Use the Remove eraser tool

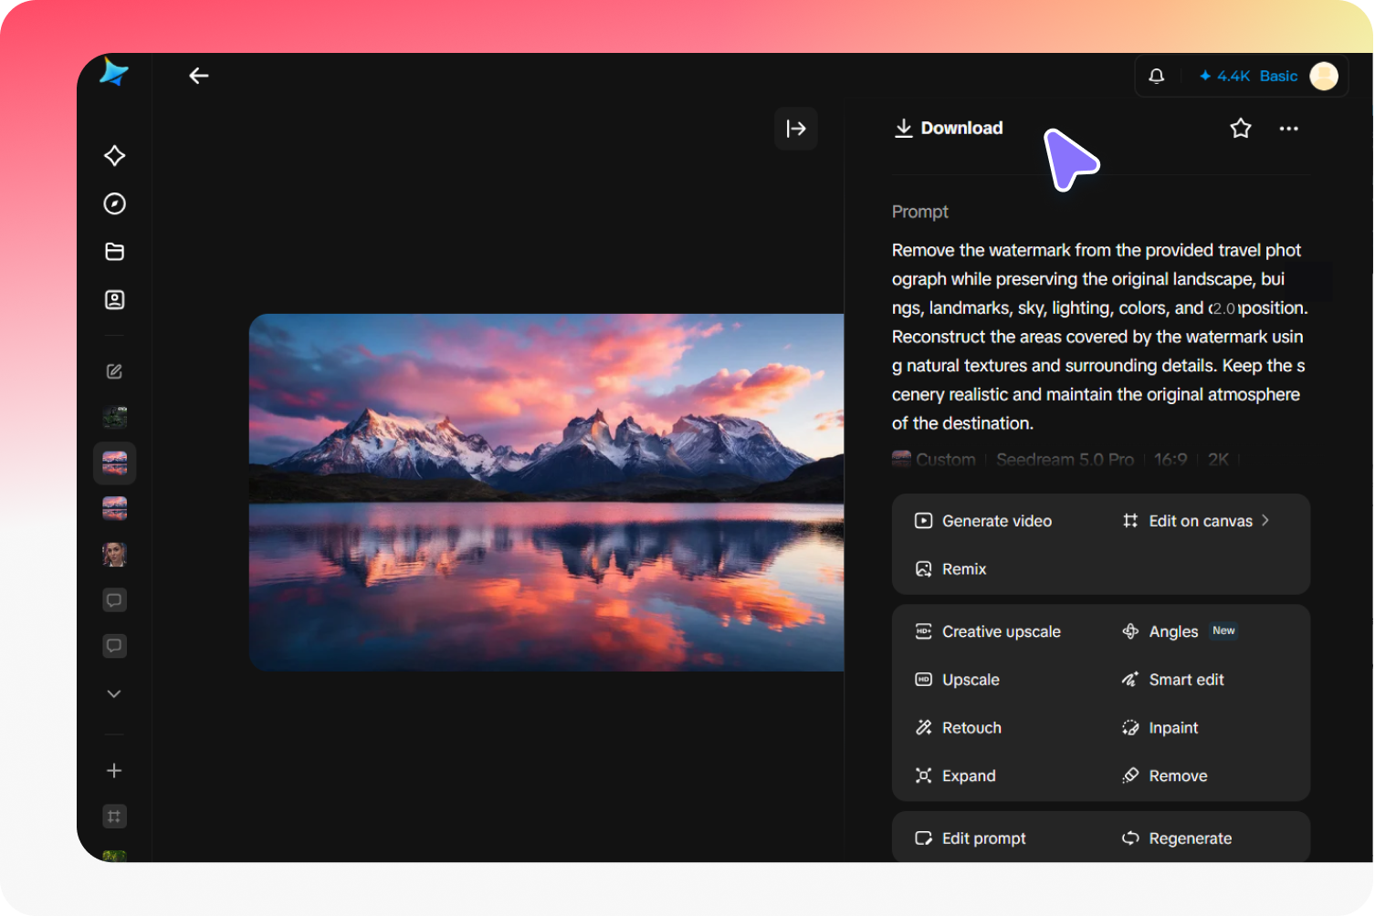point(1165,776)
